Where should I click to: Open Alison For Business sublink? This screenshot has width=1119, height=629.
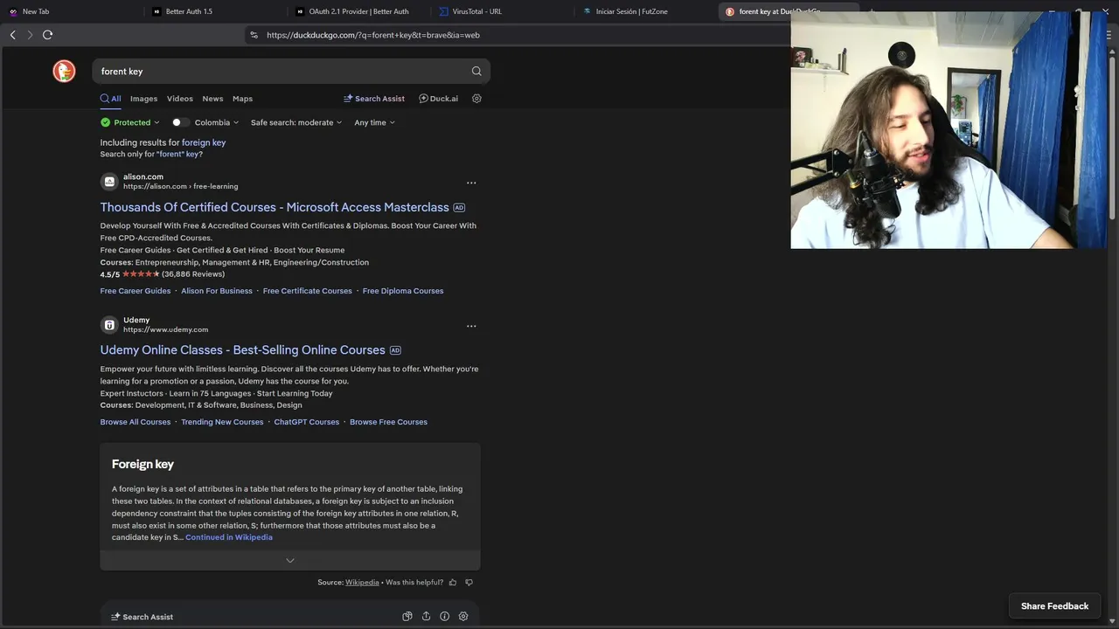217,291
